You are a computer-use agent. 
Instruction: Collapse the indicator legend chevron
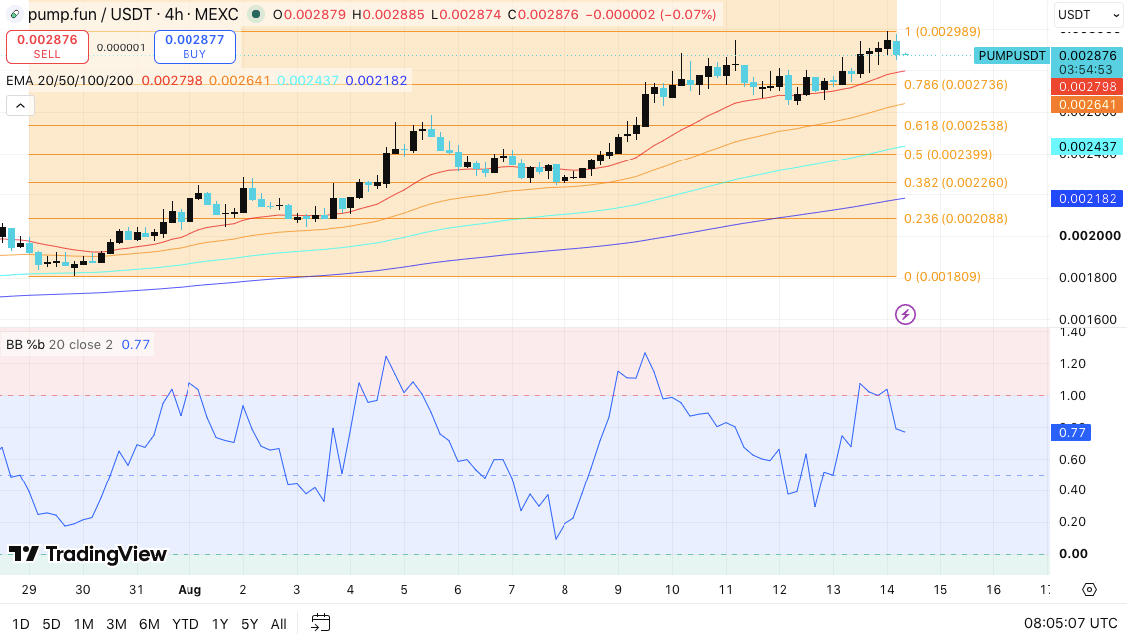click(x=20, y=106)
